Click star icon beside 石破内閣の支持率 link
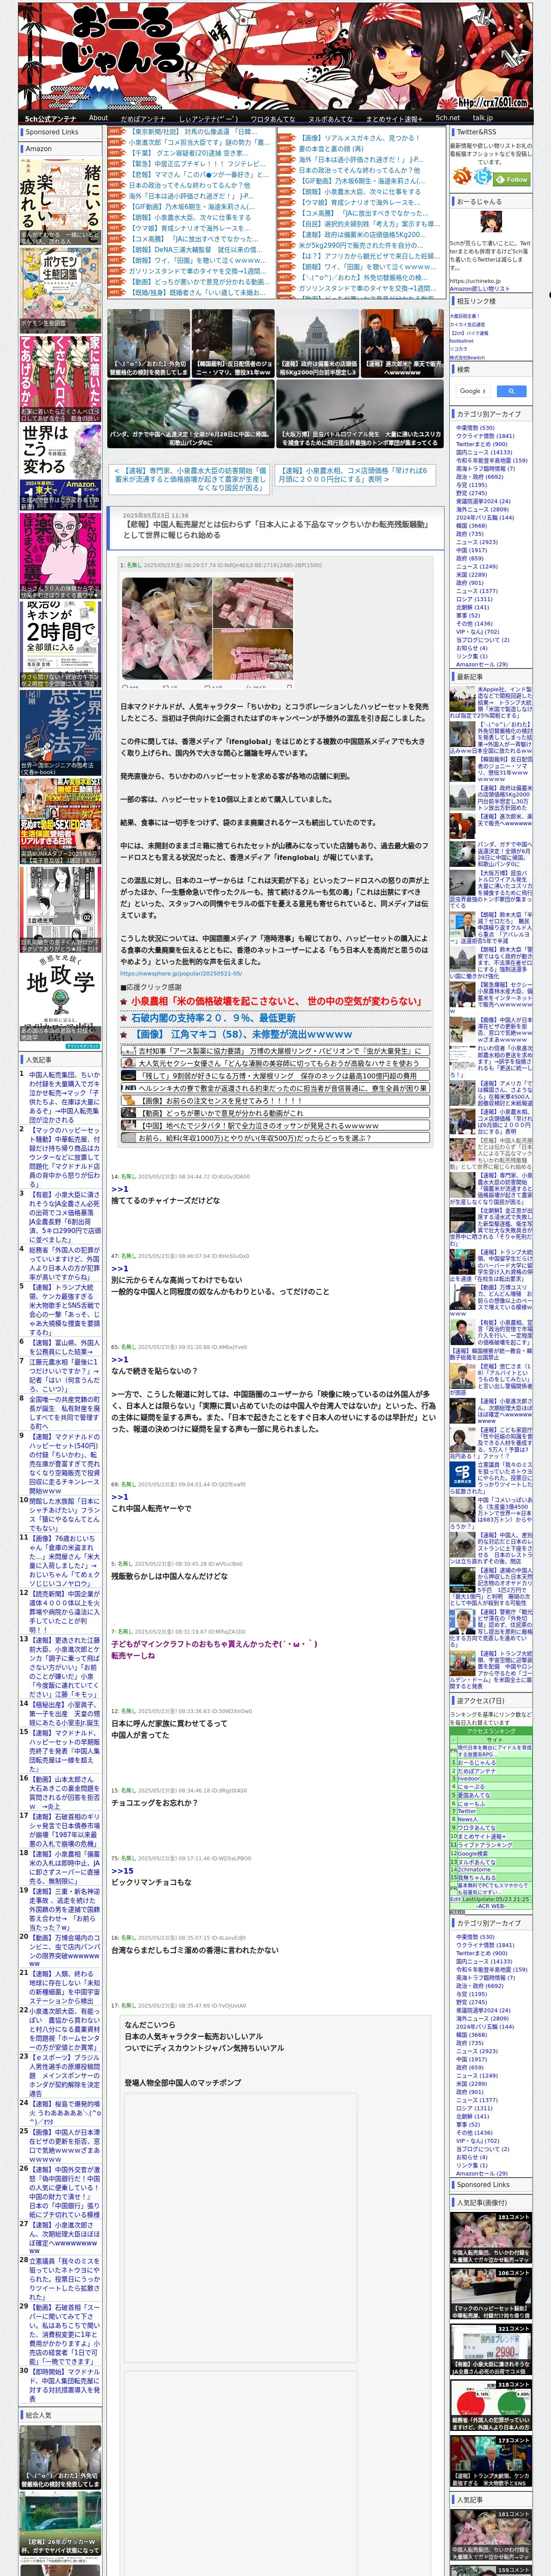The image size is (551, 2576). [124, 1017]
